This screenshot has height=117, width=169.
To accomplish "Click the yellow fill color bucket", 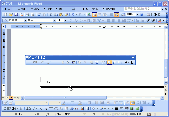I will click(x=94, y=109).
